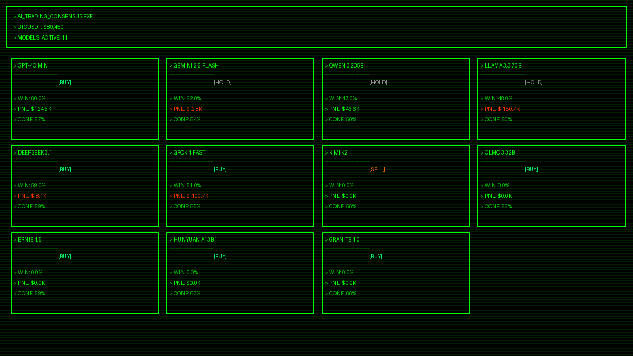The height and width of the screenshot is (356, 633).
Task: Open the ERNIE 4.5 card title
Action: (28, 239)
